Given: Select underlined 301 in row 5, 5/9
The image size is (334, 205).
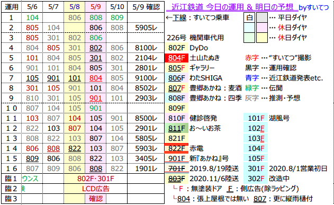Looking at the screenshot, I should [x=96, y=58].
